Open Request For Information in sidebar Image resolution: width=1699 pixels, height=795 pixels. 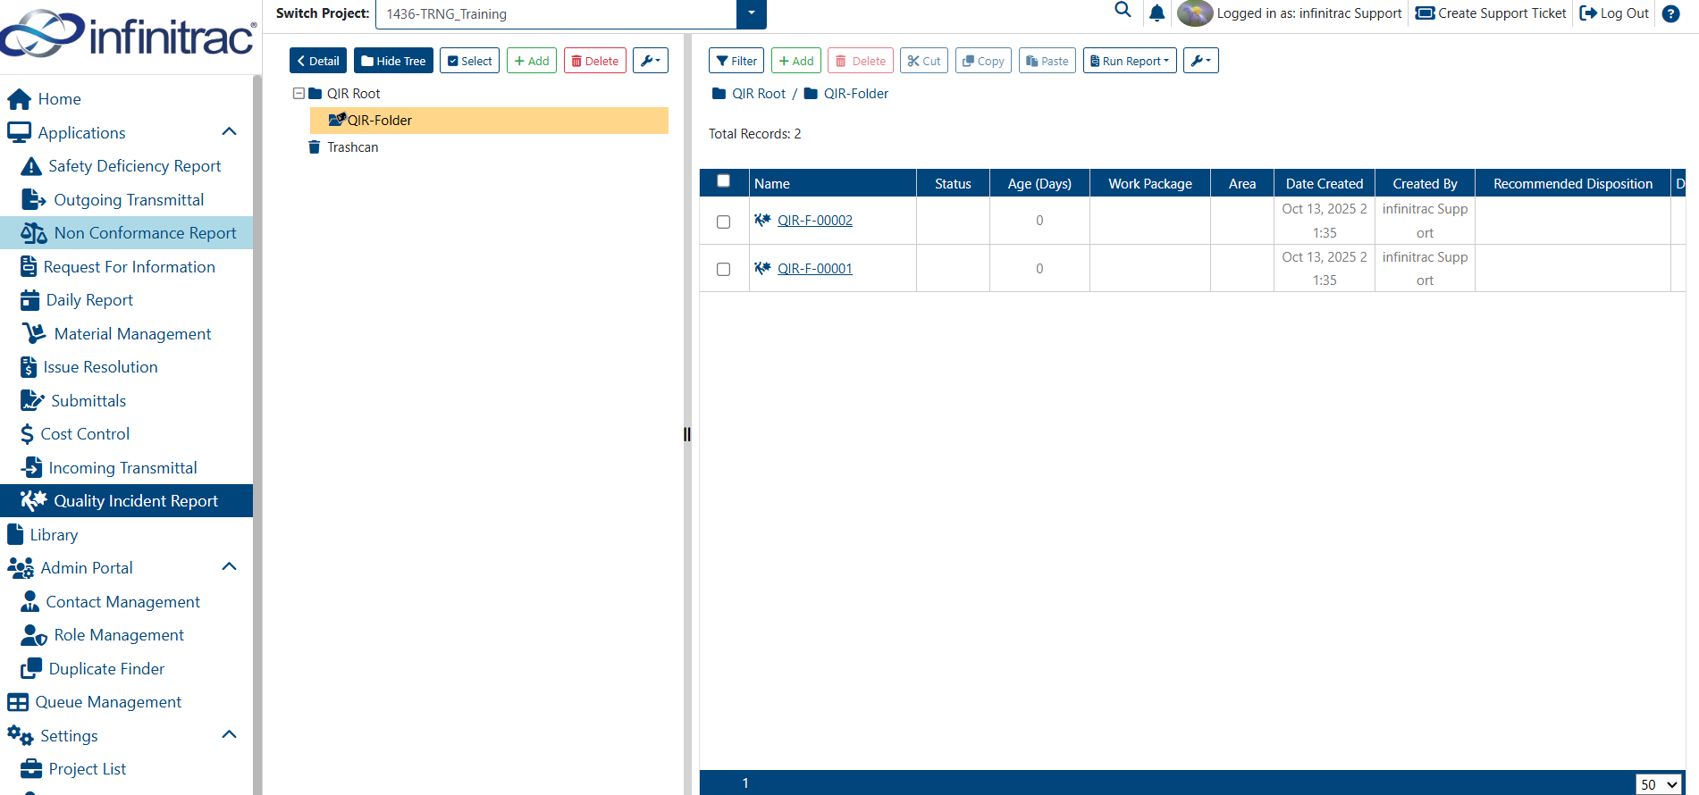click(x=129, y=266)
